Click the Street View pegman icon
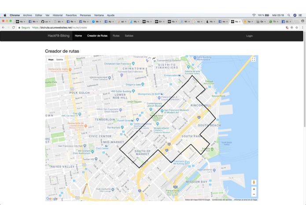 [254, 182]
